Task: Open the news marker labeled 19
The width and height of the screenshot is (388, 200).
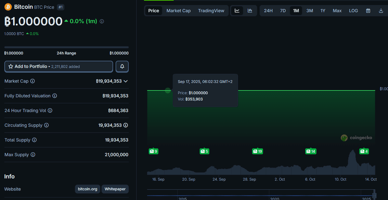Action: click(258, 151)
